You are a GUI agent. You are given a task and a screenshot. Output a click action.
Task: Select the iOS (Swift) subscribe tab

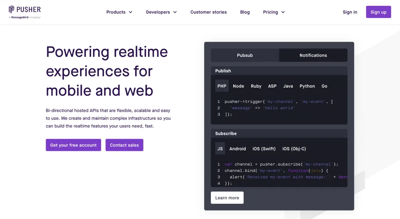click(x=264, y=148)
